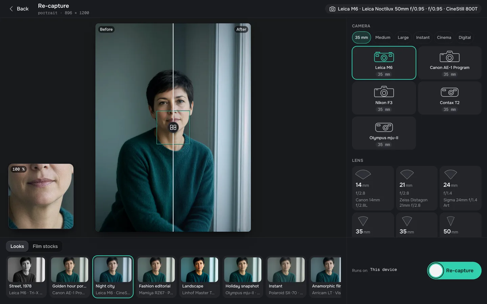Select the Instant camera format

(423, 37)
